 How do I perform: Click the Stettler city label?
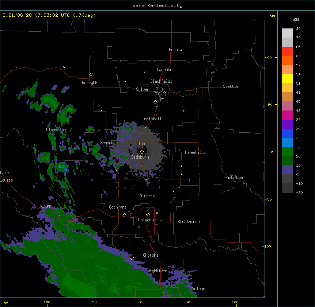tap(232, 86)
